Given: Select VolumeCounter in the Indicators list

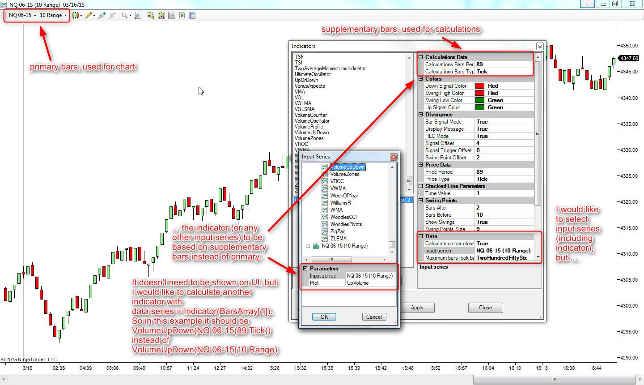Looking at the screenshot, I should (x=310, y=115).
